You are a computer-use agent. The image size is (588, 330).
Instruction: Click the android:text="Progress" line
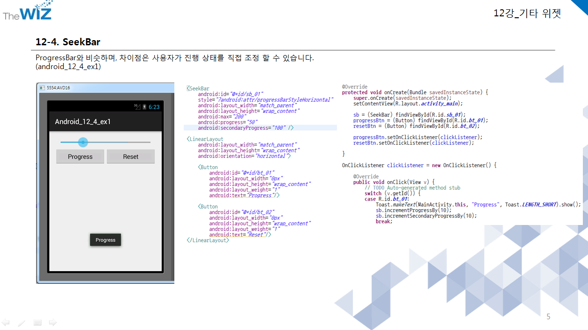[244, 195]
